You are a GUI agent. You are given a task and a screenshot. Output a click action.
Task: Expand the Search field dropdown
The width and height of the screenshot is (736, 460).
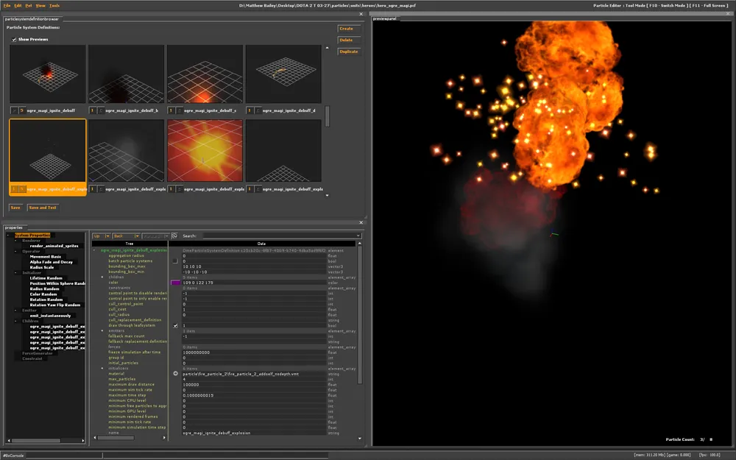[358, 236]
